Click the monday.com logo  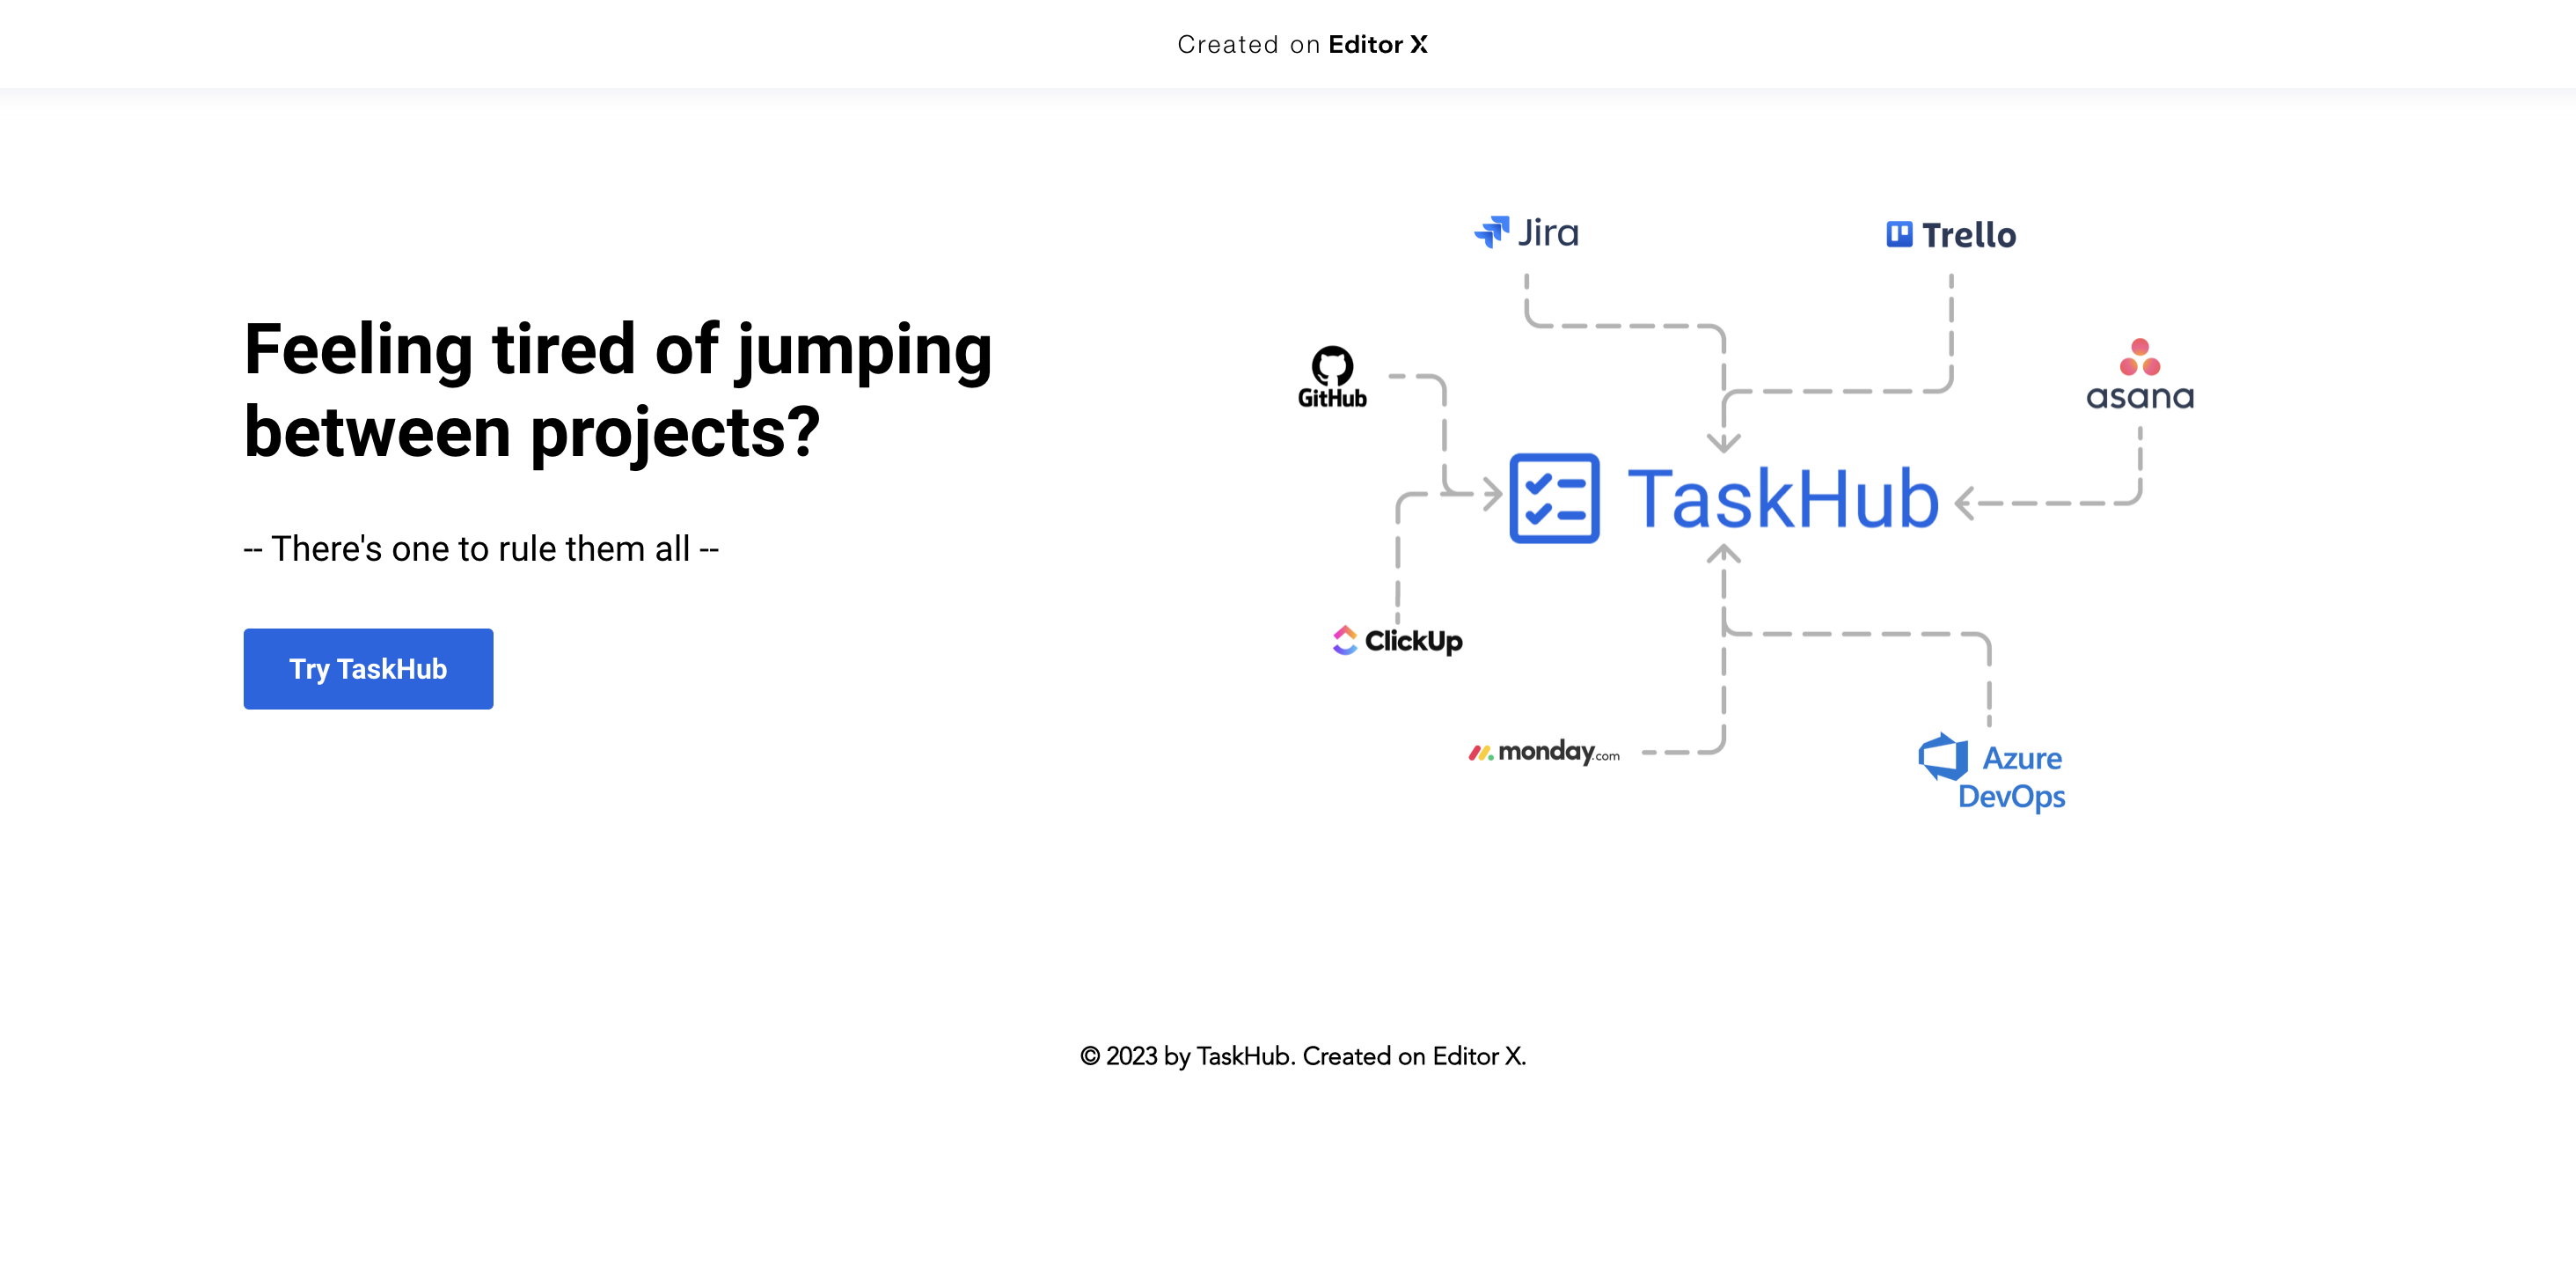point(1544,752)
